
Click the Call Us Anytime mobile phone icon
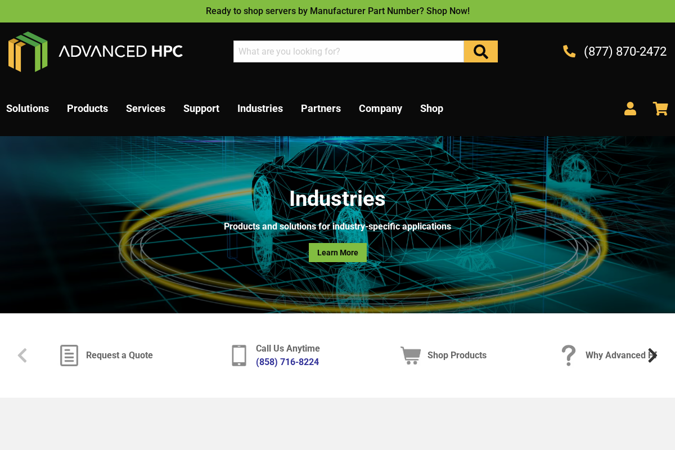pos(239,355)
